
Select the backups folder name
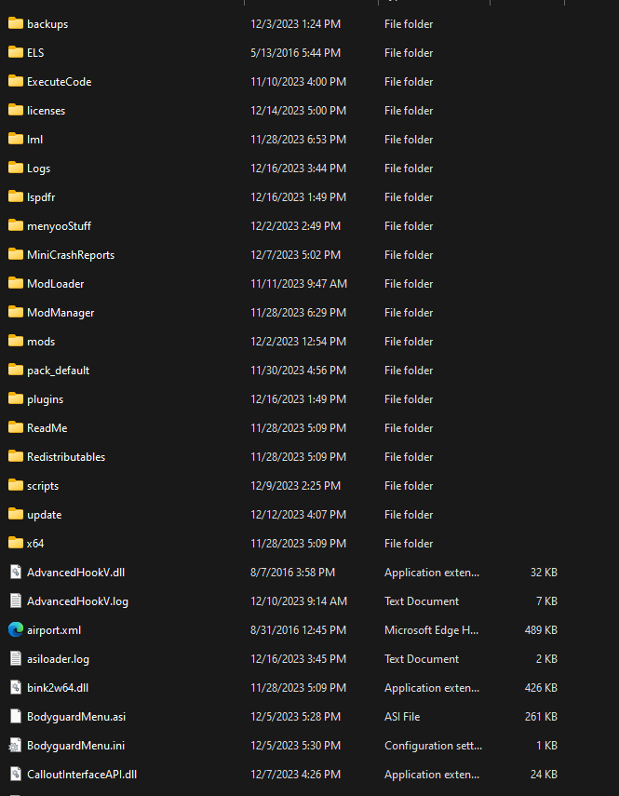point(47,24)
